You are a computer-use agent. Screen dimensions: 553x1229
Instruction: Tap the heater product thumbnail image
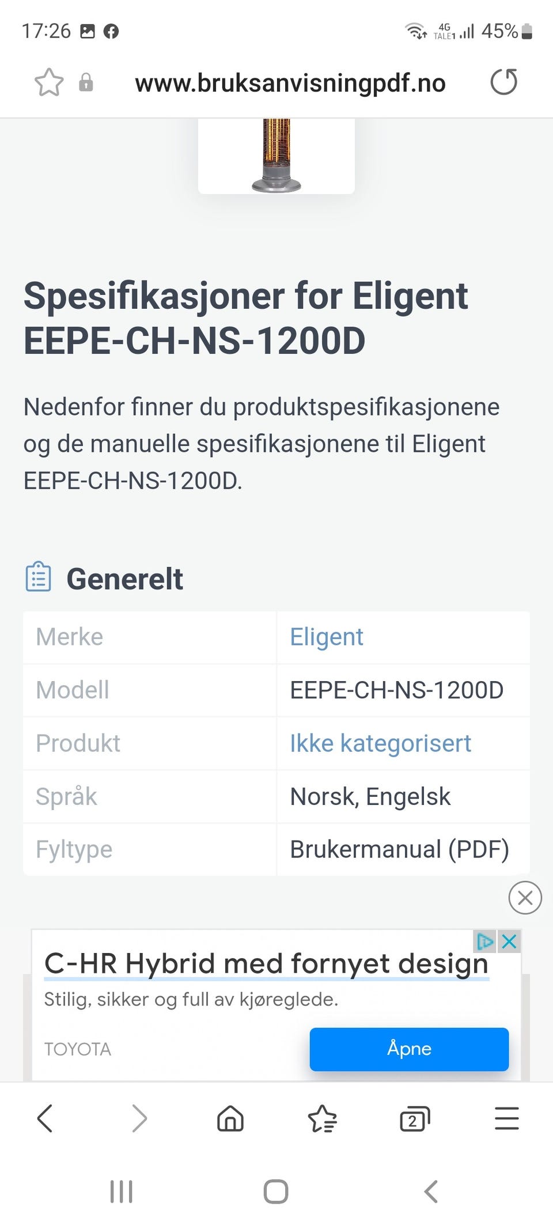(x=276, y=156)
